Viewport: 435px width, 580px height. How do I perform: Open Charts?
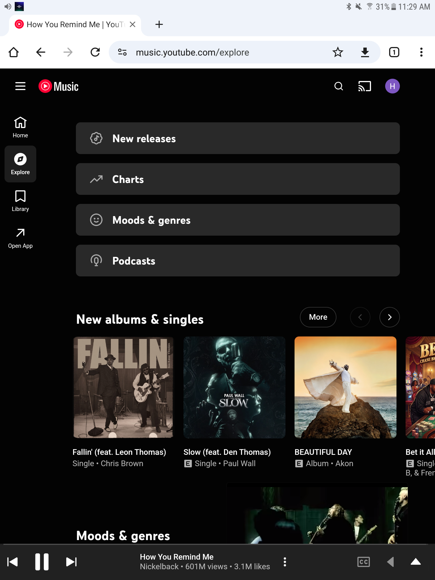point(238,179)
